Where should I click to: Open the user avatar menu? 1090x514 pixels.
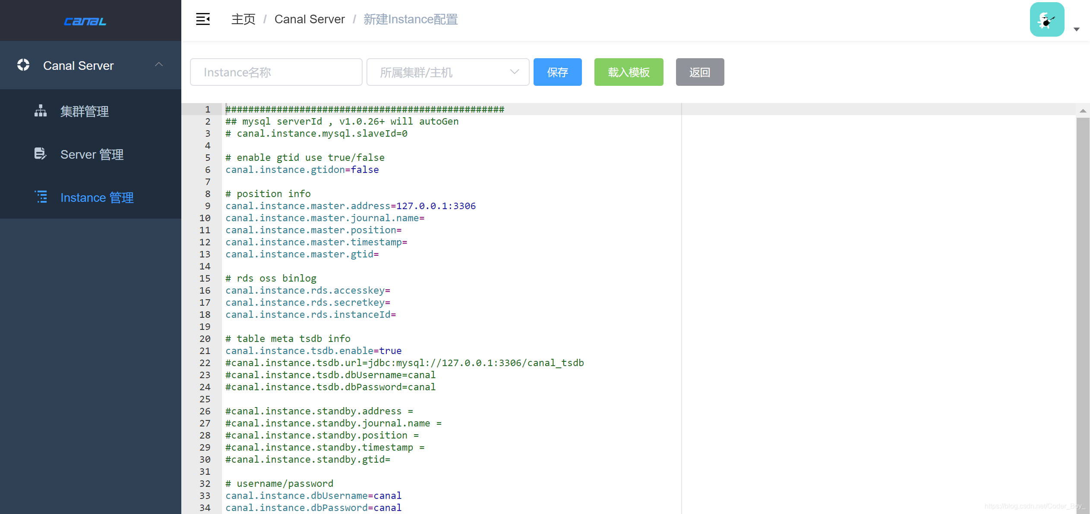click(x=1047, y=19)
